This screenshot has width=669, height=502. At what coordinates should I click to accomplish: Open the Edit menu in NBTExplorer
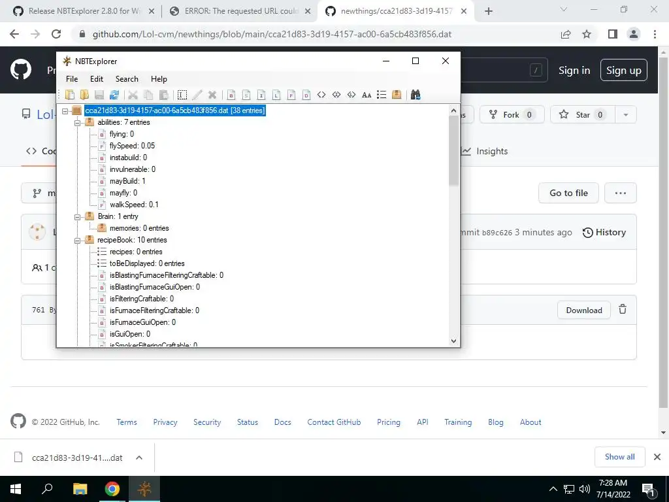(x=97, y=79)
